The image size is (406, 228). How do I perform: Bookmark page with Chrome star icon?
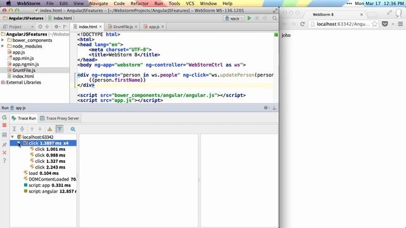click(374, 24)
